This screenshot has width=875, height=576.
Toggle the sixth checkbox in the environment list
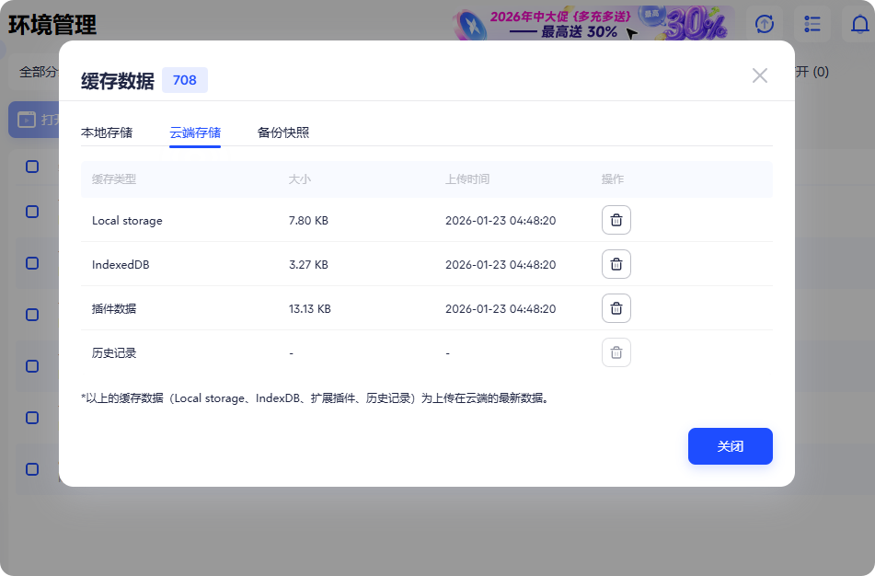point(32,418)
